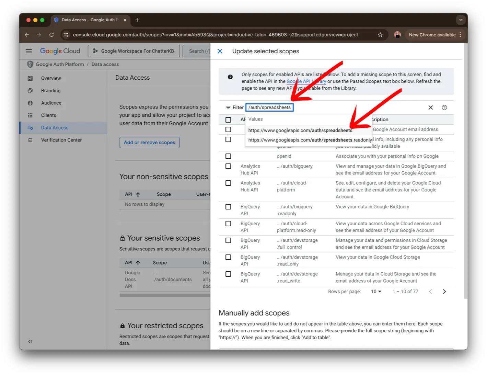
Task: Sort sensitive scopes by API arrow
Action: [x=138, y=263]
